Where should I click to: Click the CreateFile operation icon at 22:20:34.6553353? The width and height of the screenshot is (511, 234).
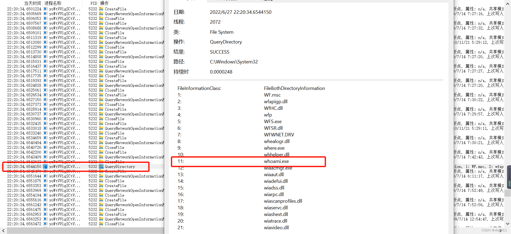pyautogui.click(x=101, y=186)
